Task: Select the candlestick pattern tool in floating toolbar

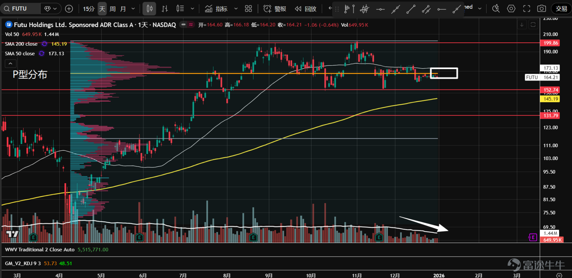Action: click(364, 9)
